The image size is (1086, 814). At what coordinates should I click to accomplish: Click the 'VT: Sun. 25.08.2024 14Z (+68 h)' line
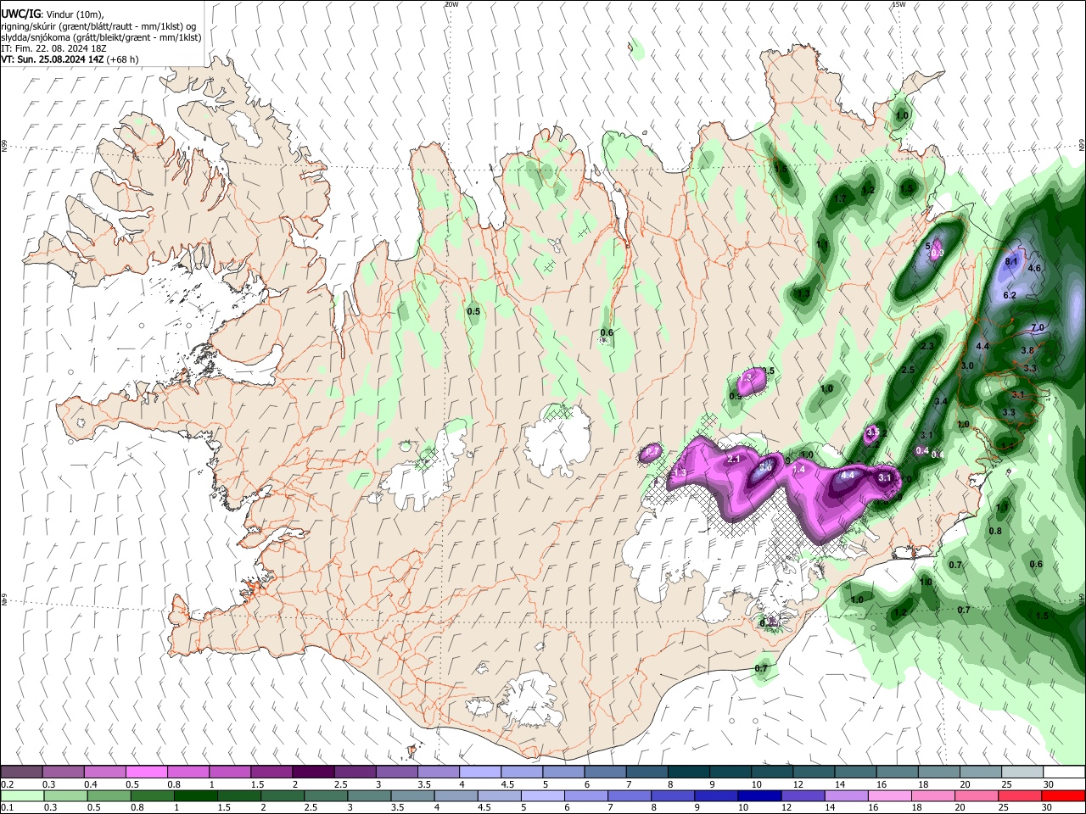coord(70,59)
